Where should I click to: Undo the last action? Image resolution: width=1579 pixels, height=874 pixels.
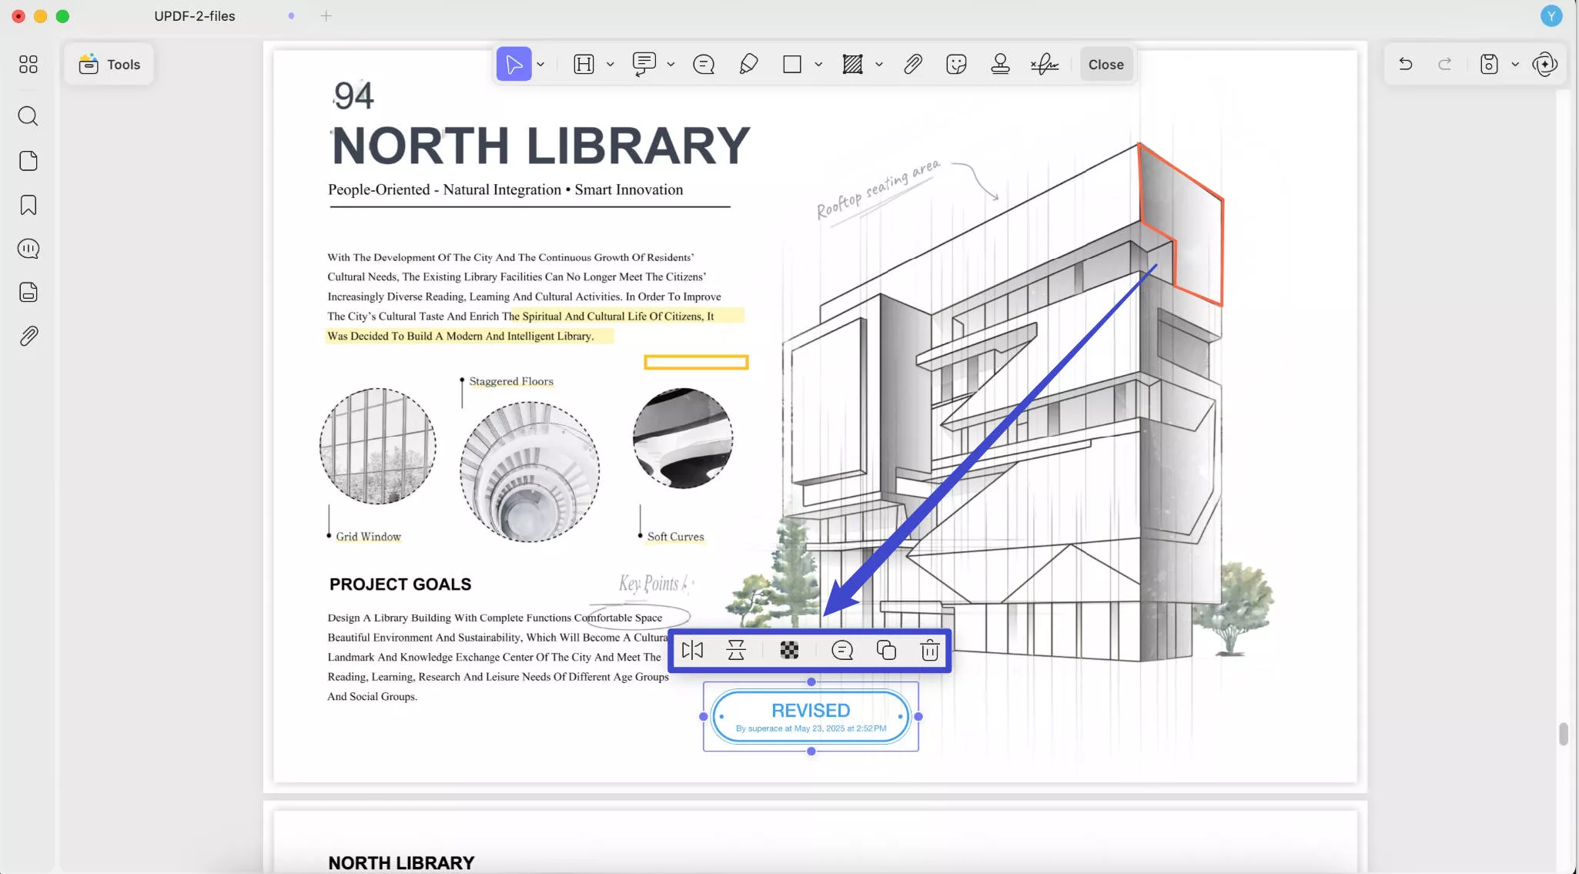pyautogui.click(x=1405, y=64)
